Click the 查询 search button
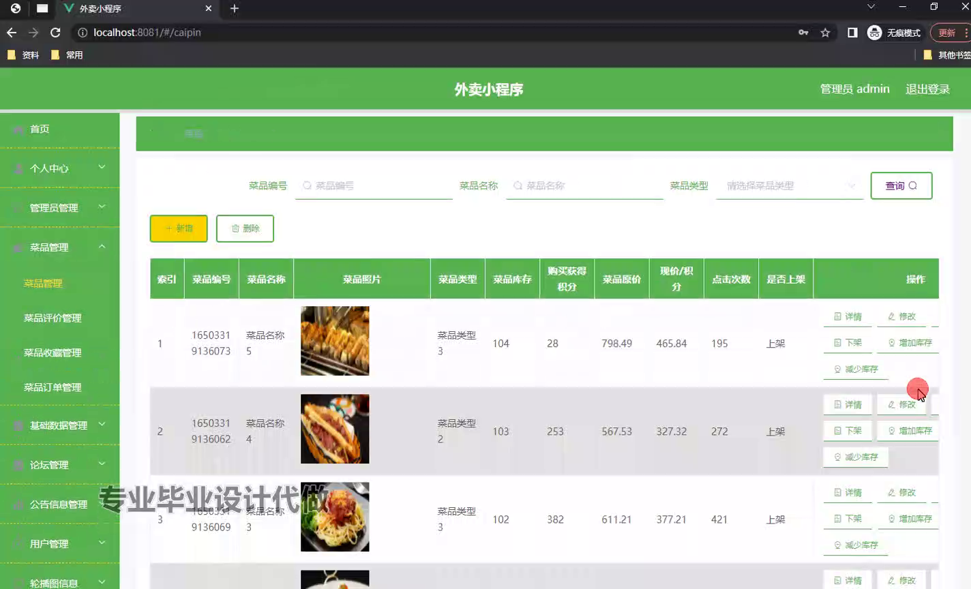This screenshot has height=589, width=971. 901,185
